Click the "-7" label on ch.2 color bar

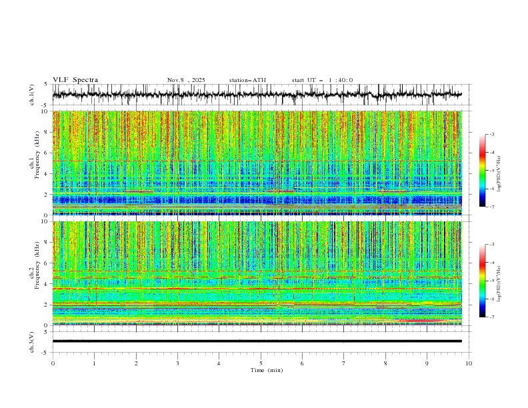tap(492, 317)
